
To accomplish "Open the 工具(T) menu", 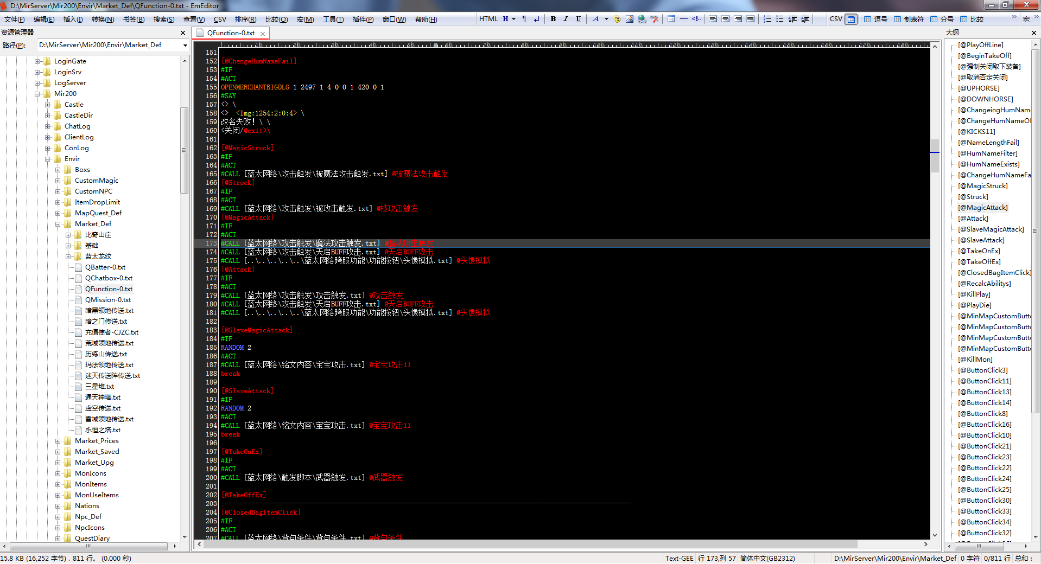I will (333, 19).
